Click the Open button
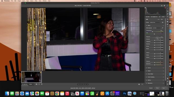The width and height of the screenshot is (174, 97). point(164,88)
